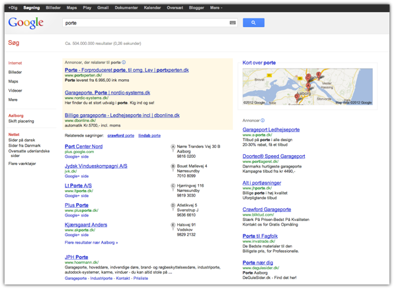
Task: Click related search 'crawford porte'
Action: click(x=120, y=135)
